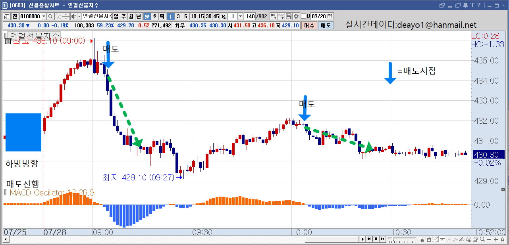Open the chart settings gear icon
The height and width of the screenshot is (245, 509).
[x=296, y=16]
